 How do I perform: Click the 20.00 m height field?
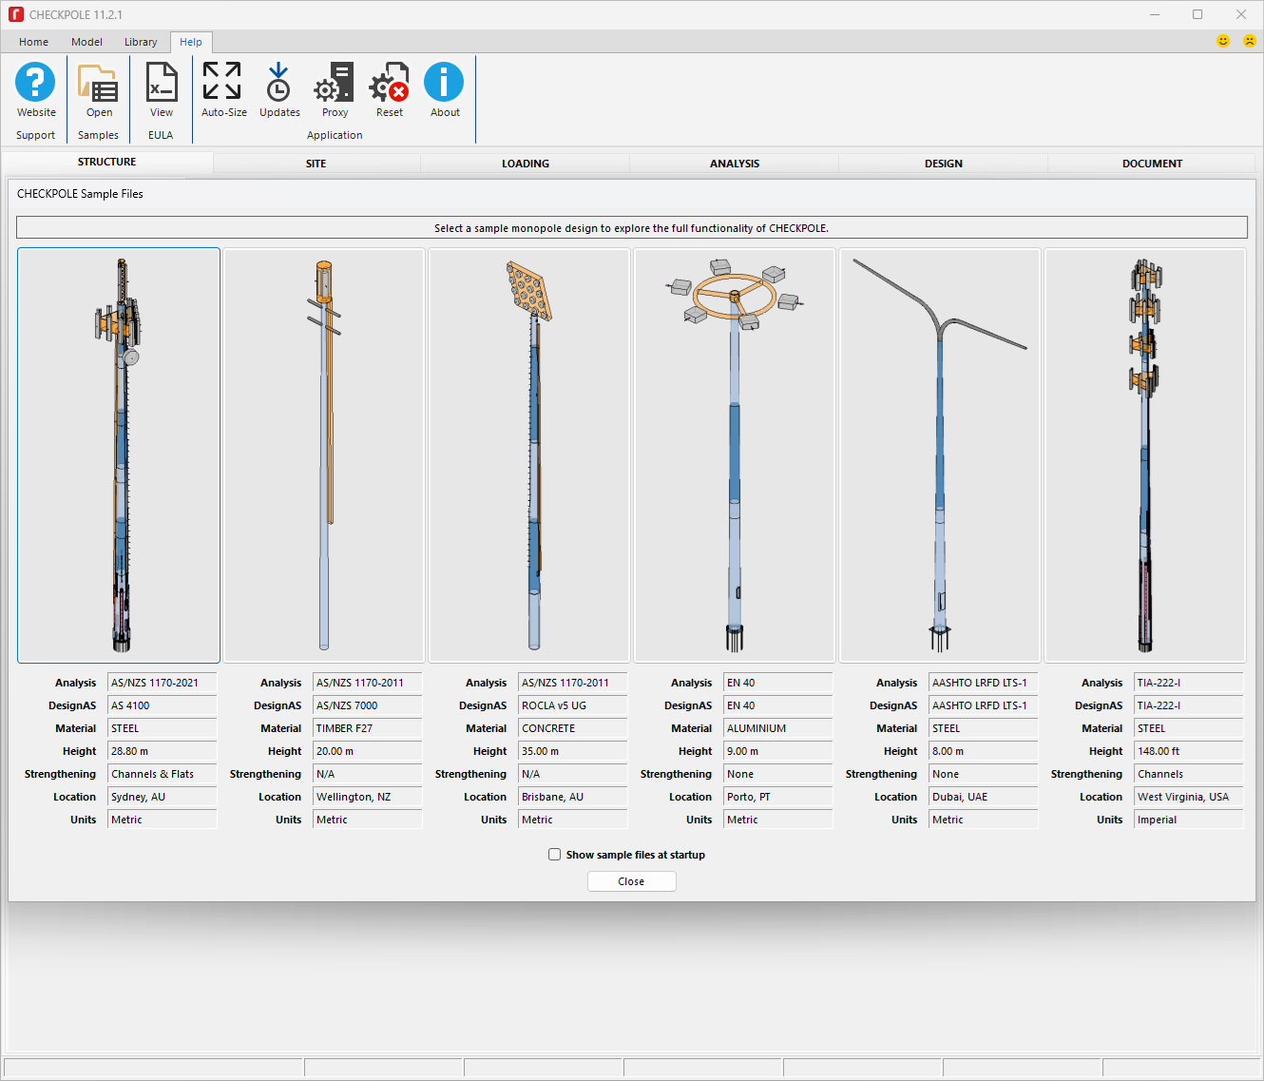point(368,751)
